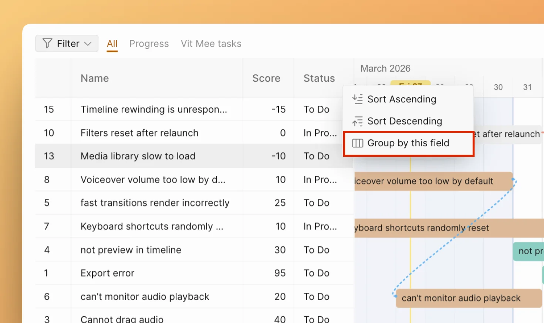Click the column-group icon beside Group by this field
Screen dimensions: 544x323
click(357, 143)
